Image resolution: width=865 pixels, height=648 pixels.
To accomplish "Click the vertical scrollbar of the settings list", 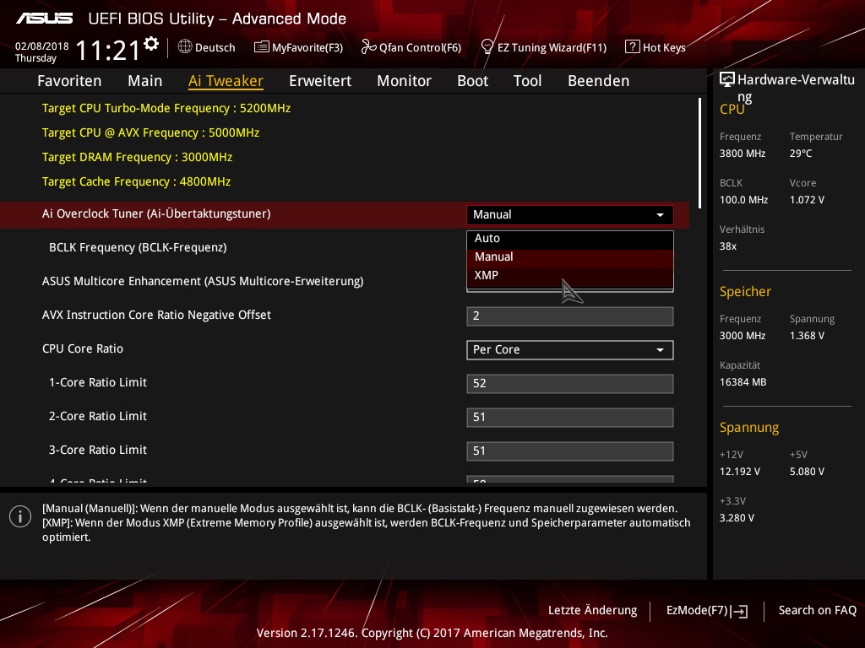I will [699, 154].
